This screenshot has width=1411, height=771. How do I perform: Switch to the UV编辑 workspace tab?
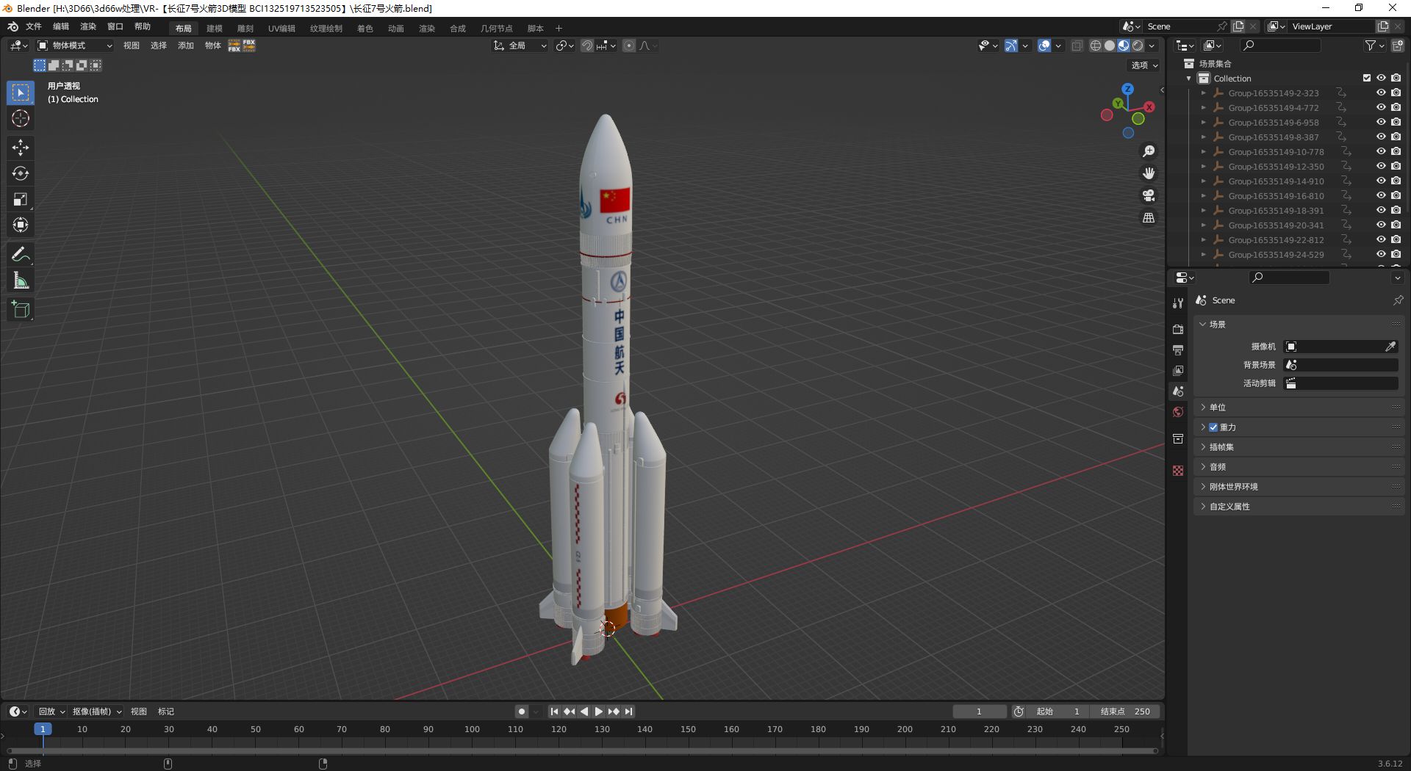281,29
